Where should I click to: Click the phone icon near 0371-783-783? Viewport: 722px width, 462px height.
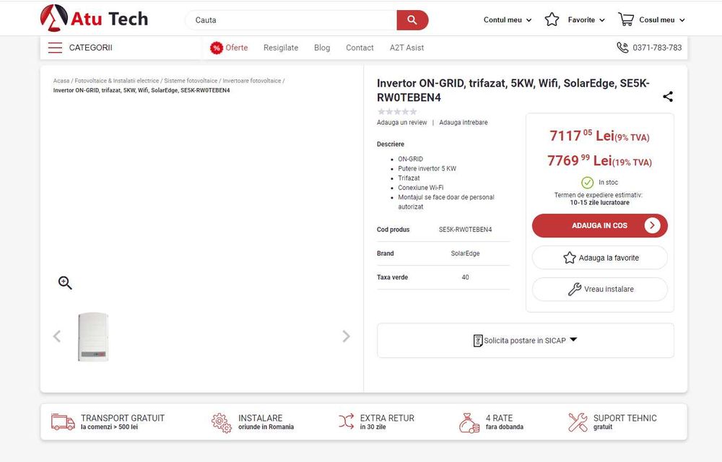[x=622, y=48]
